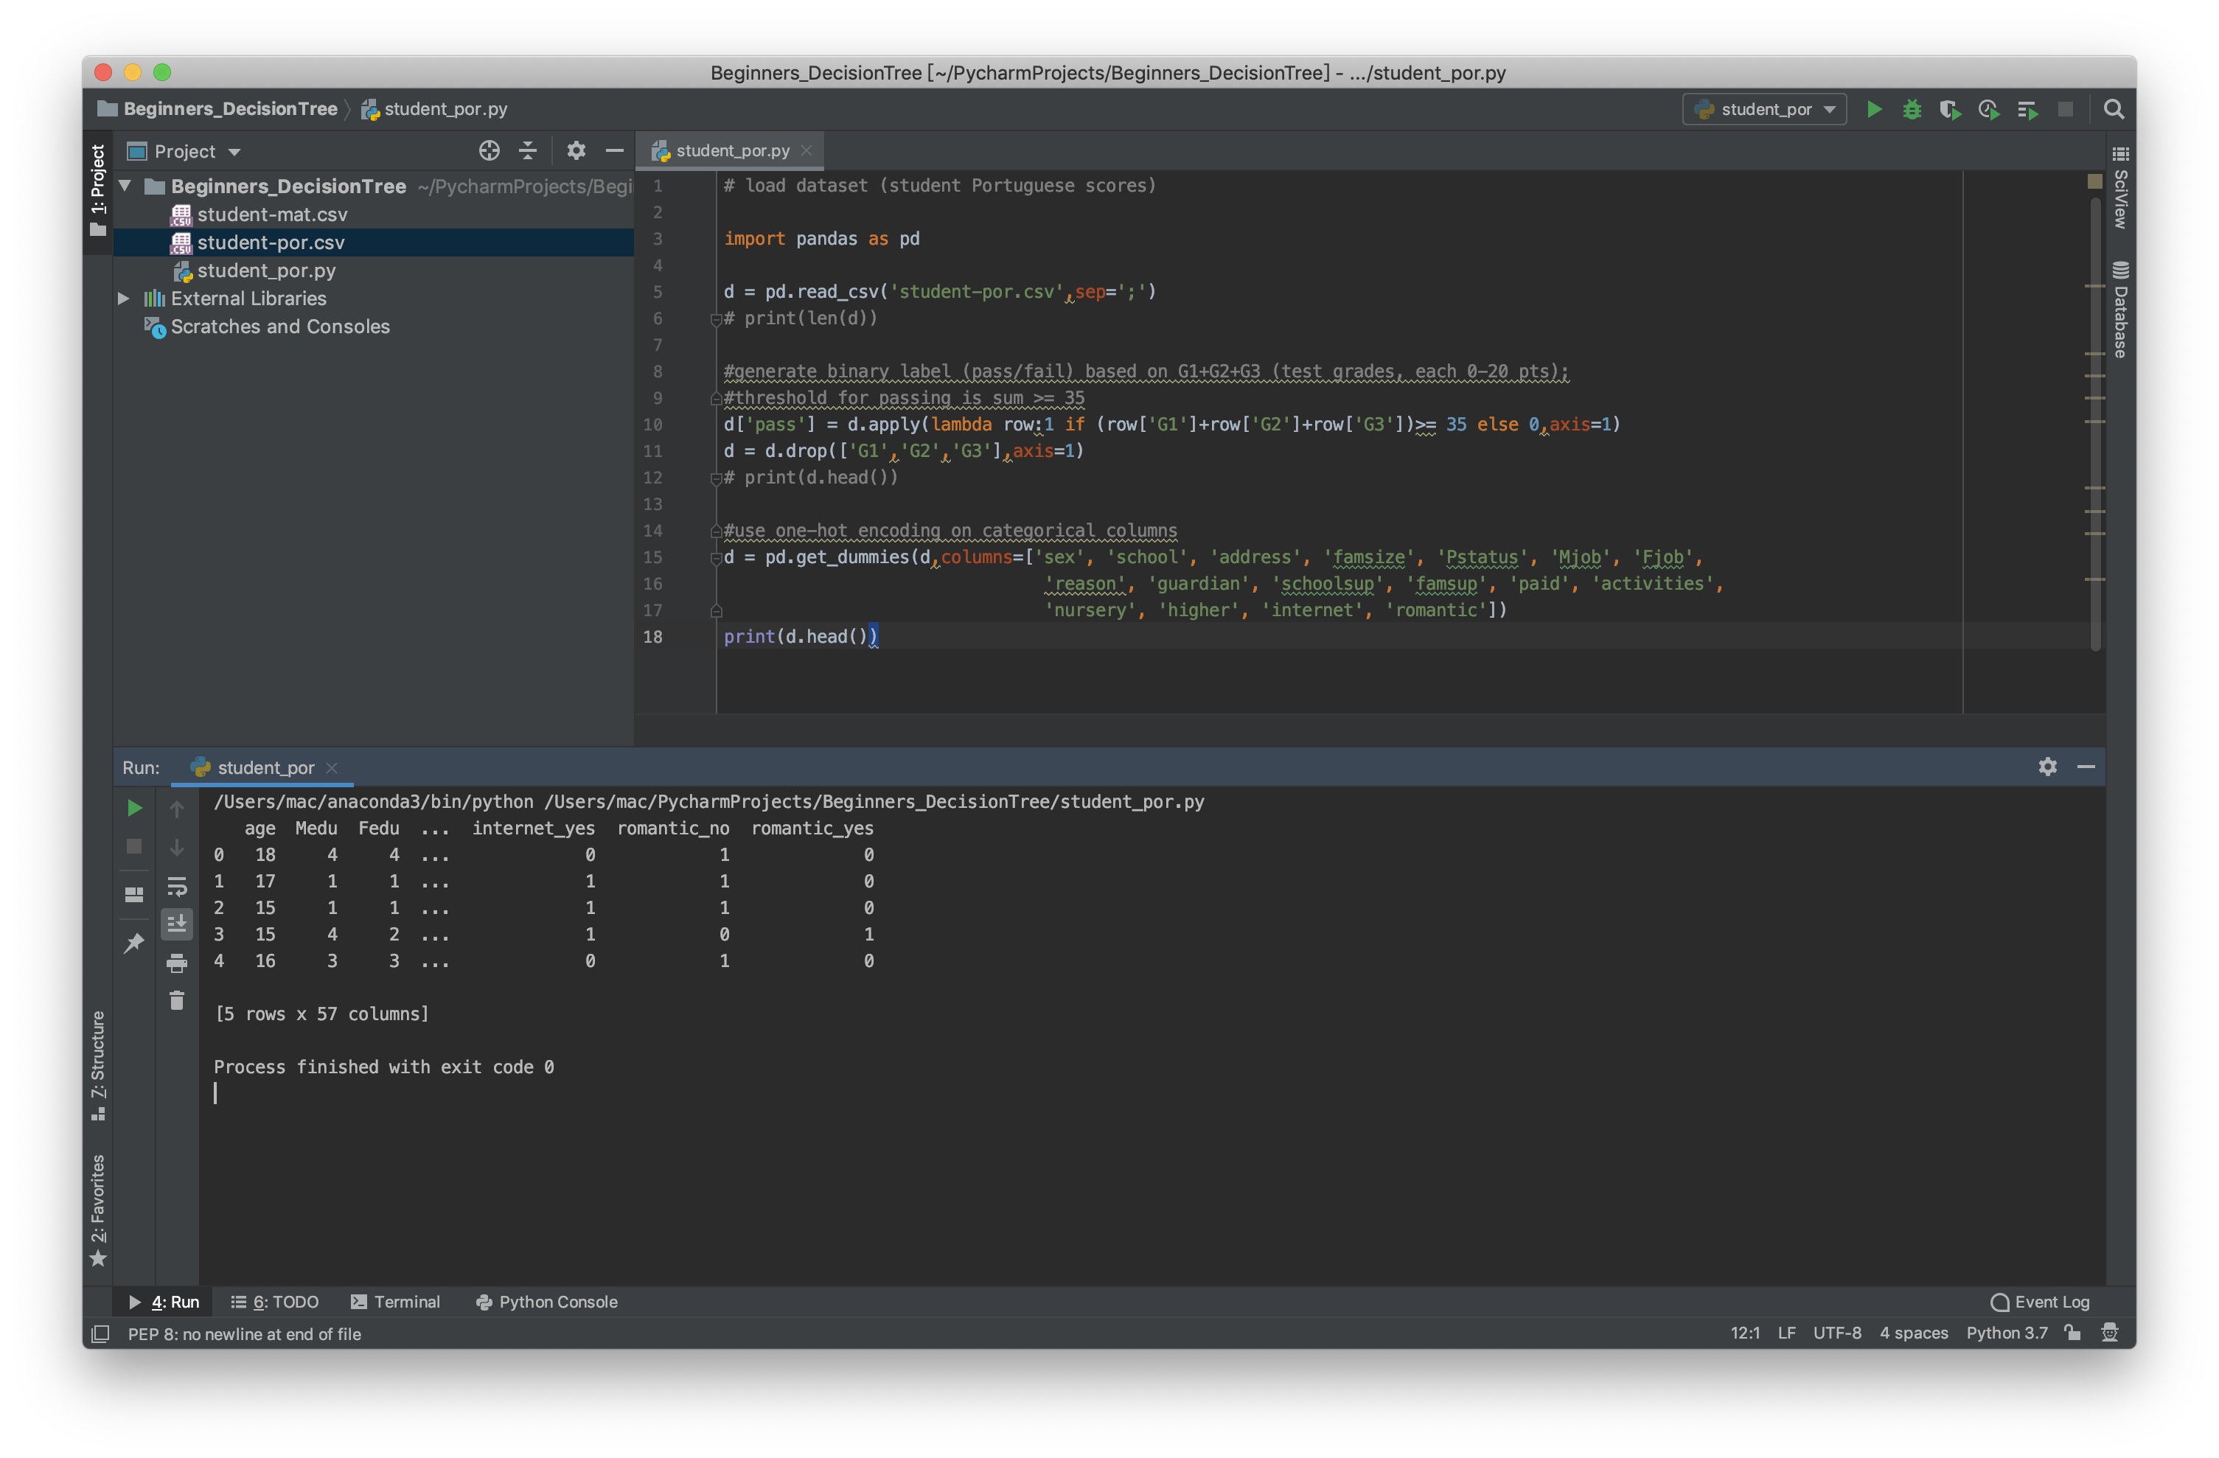
Task: Start debugging with the bug icon
Action: (1912, 109)
